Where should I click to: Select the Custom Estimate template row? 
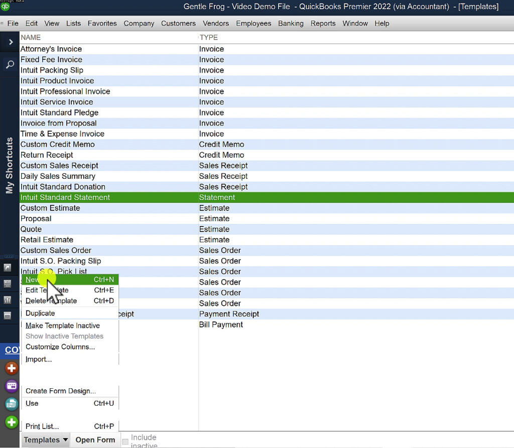pos(50,208)
